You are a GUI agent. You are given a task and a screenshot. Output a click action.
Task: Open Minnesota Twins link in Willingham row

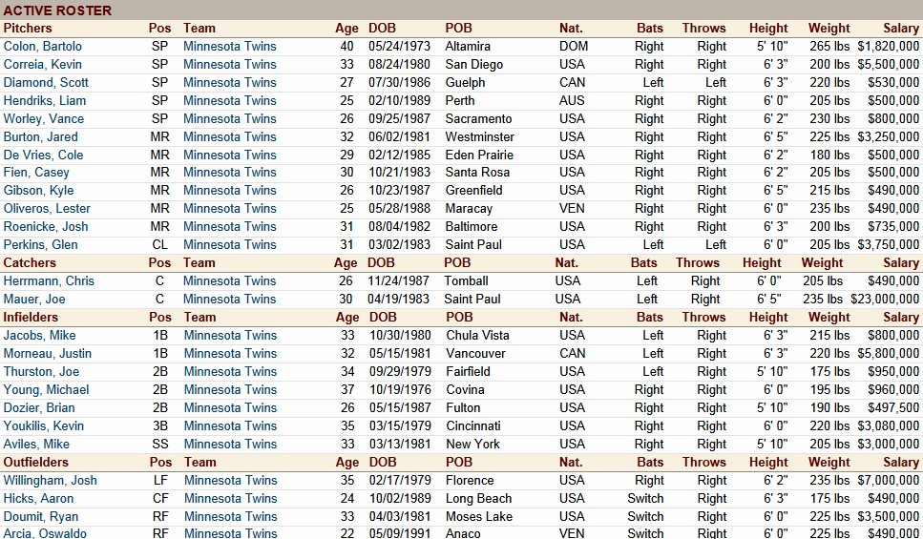pos(230,482)
